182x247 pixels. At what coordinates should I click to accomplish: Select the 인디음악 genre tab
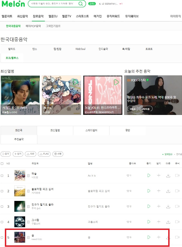click(103, 49)
